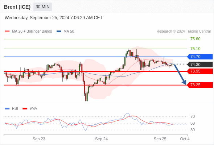Click the MA 50 legend label

(x=69, y=32)
